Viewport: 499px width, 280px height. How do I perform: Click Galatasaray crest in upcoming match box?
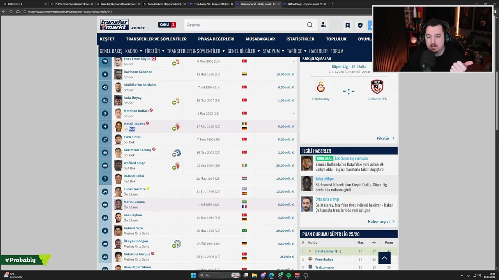click(x=321, y=87)
